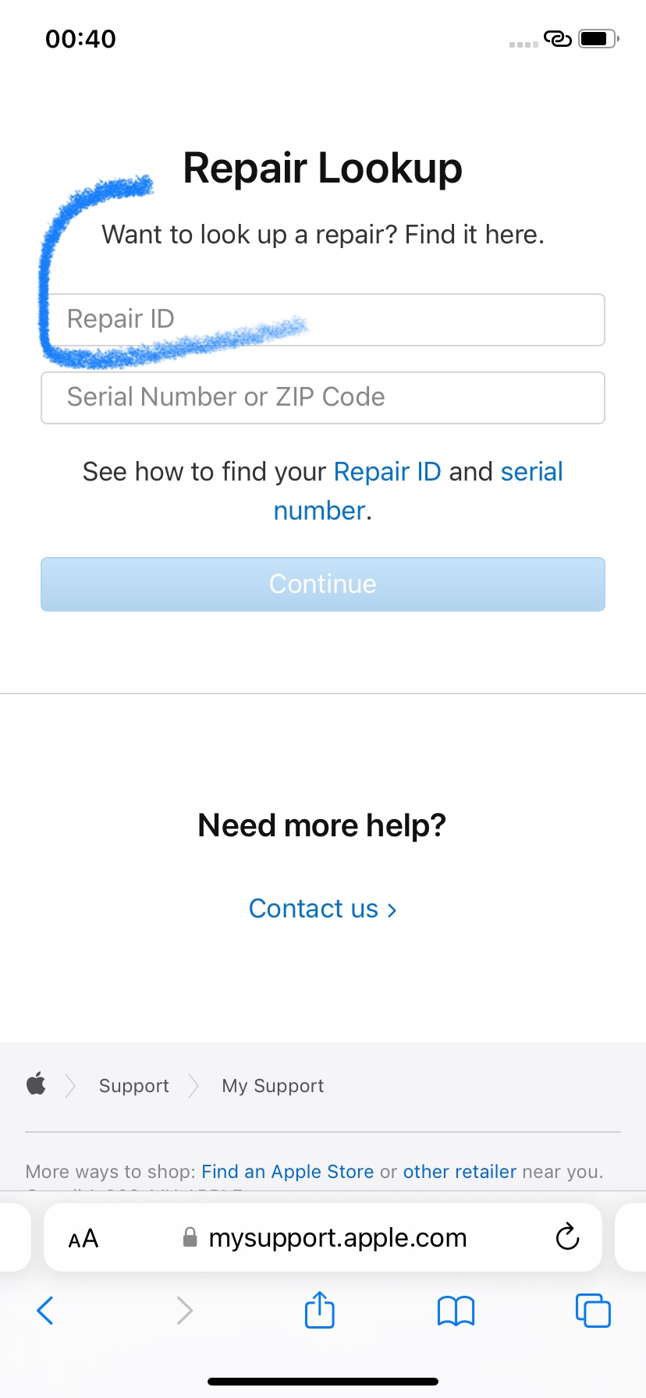Reload the page with refresh icon
Viewport: 646px width, 1398px height.
567,1237
